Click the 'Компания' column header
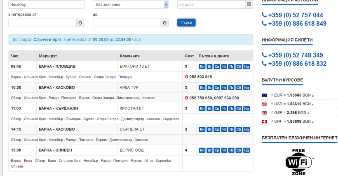The image size is (338, 176). click(x=129, y=56)
